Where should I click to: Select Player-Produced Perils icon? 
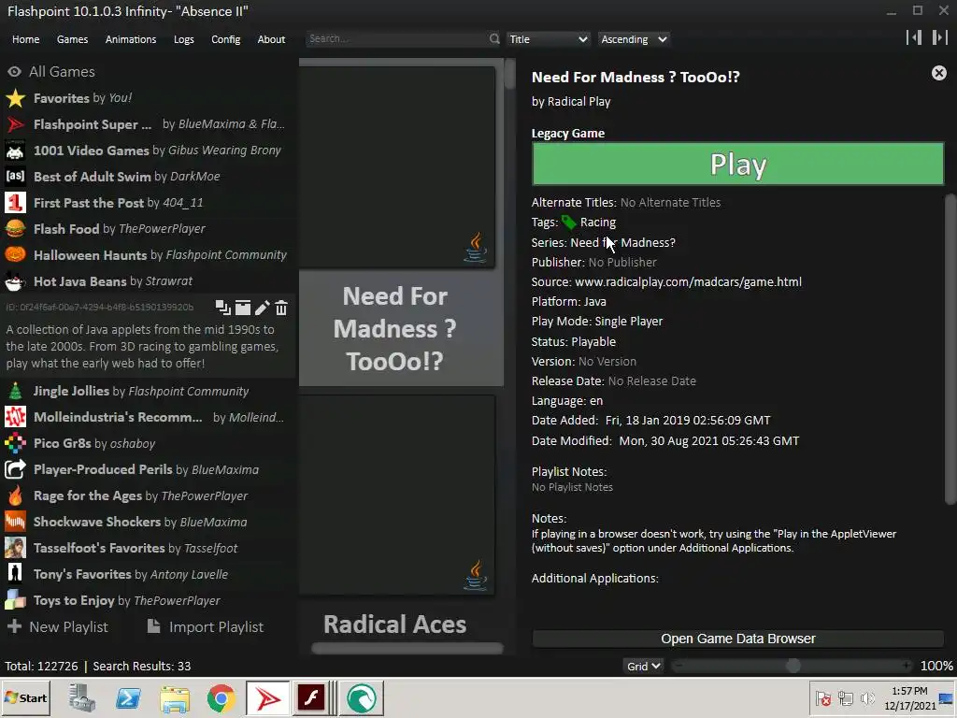(15, 469)
